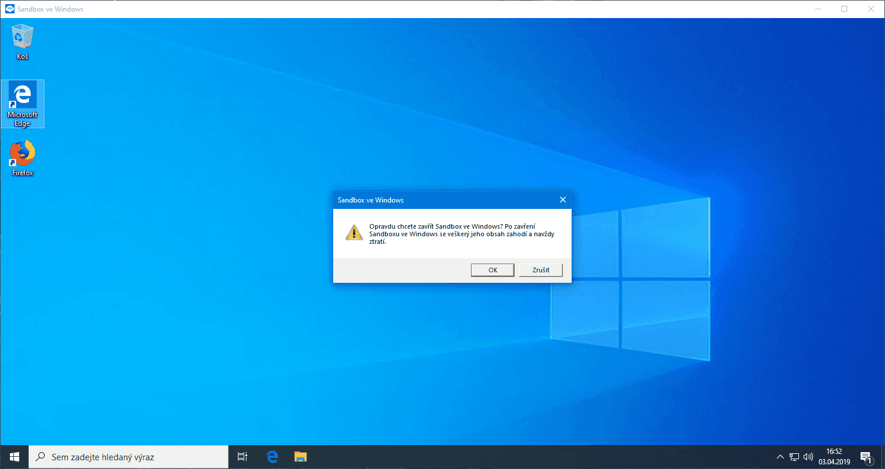The height and width of the screenshot is (469, 885).
Task: Click the warning triangle icon in dialog
Action: tap(354, 233)
